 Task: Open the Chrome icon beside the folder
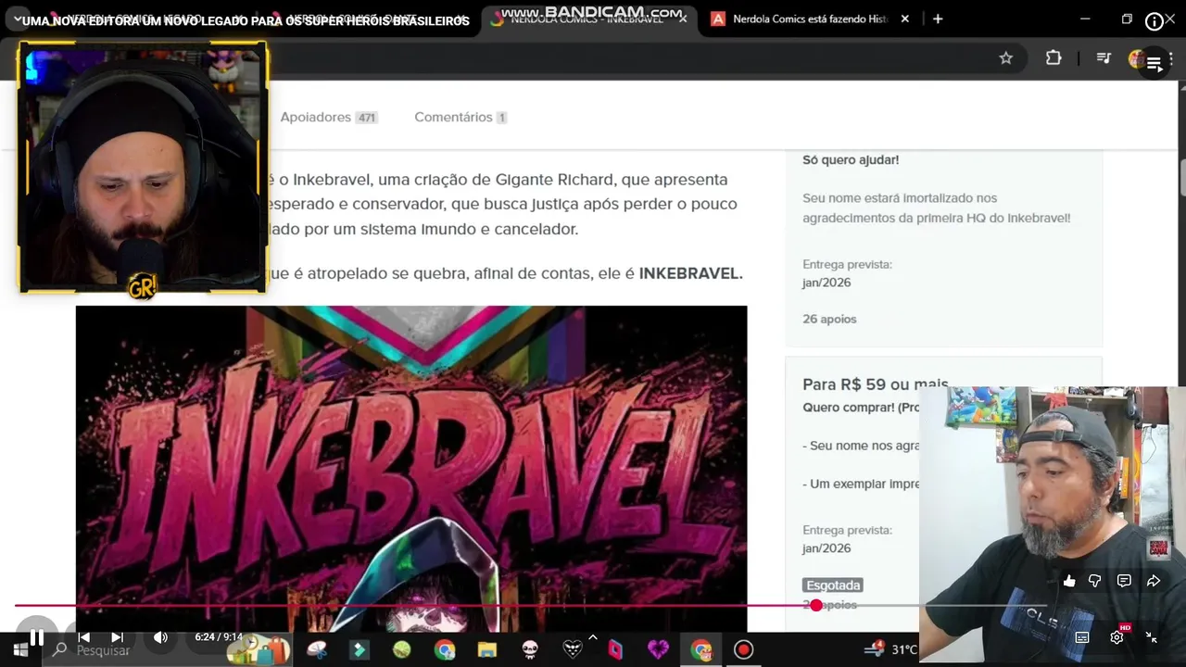click(445, 649)
